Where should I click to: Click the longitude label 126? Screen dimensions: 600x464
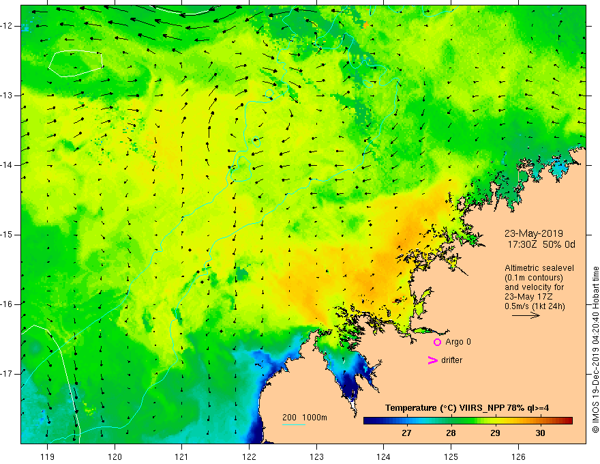[x=518, y=456]
